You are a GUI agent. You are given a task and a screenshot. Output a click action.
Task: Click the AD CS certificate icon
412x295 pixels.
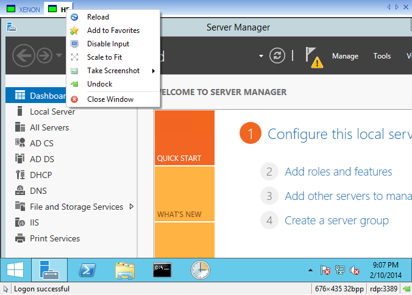click(20, 143)
